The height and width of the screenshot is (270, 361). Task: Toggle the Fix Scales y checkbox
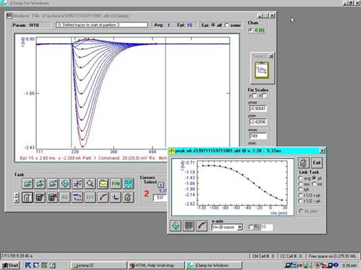[254, 96]
